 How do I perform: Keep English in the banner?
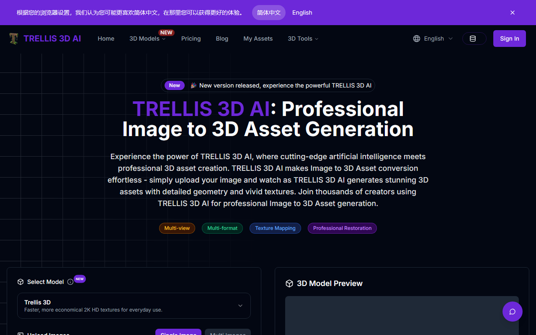pyautogui.click(x=302, y=13)
